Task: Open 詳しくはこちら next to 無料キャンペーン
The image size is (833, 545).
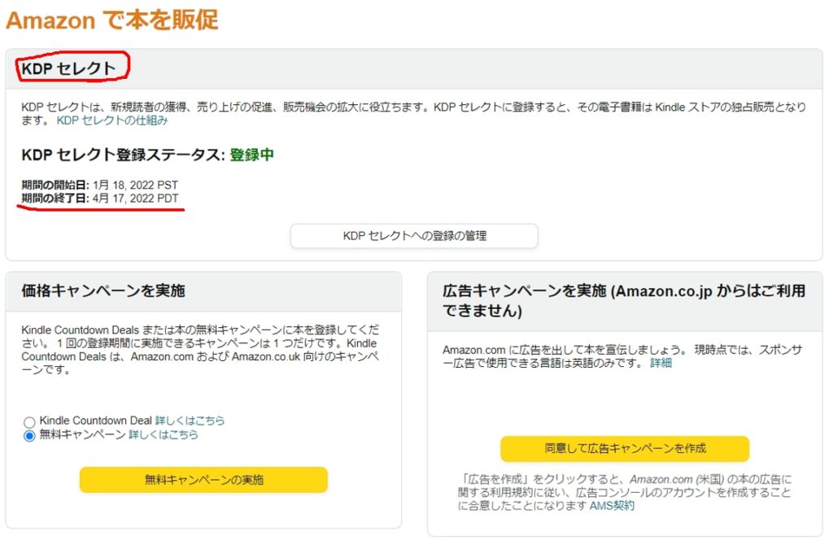Action: coord(163,435)
